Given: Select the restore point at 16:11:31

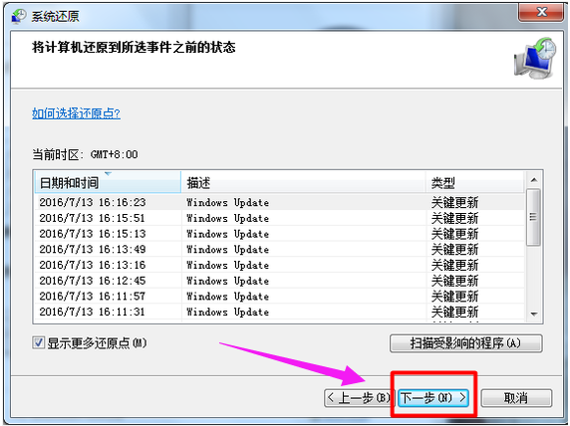Looking at the screenshot, I should [280, 312].
